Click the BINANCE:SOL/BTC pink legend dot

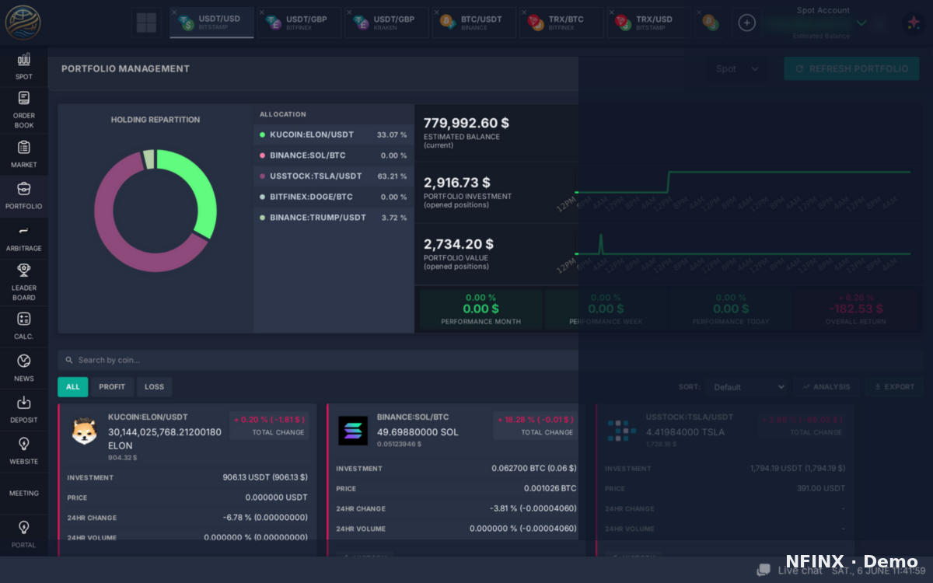tap(263, 155)
